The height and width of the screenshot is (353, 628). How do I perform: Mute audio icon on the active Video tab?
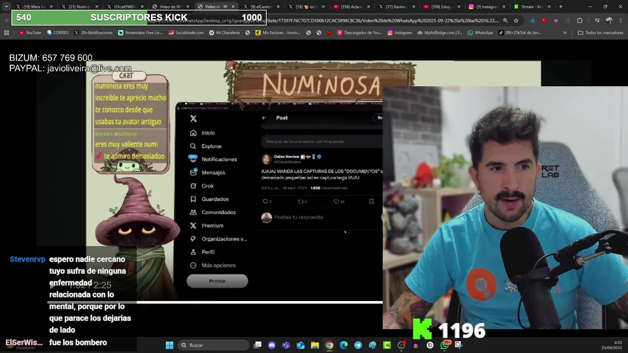point(225,6)
